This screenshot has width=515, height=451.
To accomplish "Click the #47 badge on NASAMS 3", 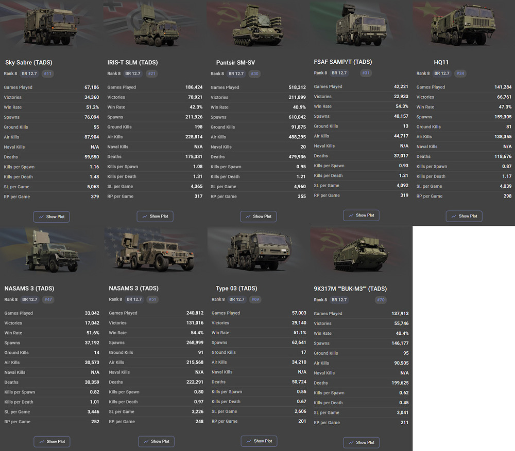I will point(48,299).
